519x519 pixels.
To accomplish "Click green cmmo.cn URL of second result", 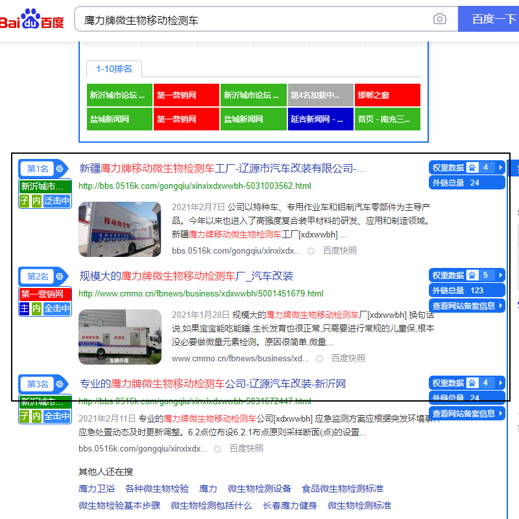I will click(x=201, y=294).
